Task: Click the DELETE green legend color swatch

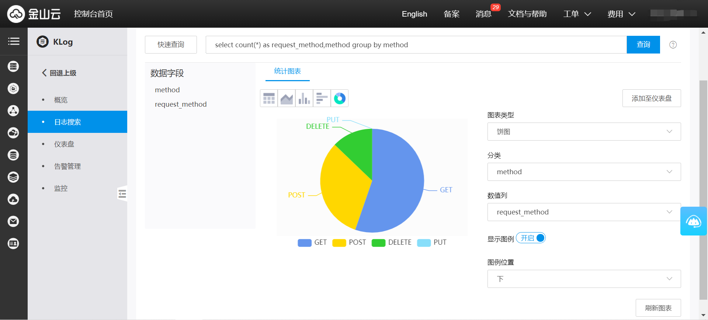Action: [x=378, y=243]
